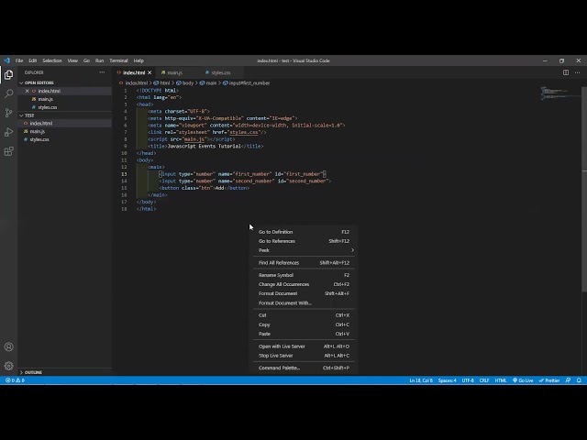Open the feedback icon in status bar

(568, 380)
